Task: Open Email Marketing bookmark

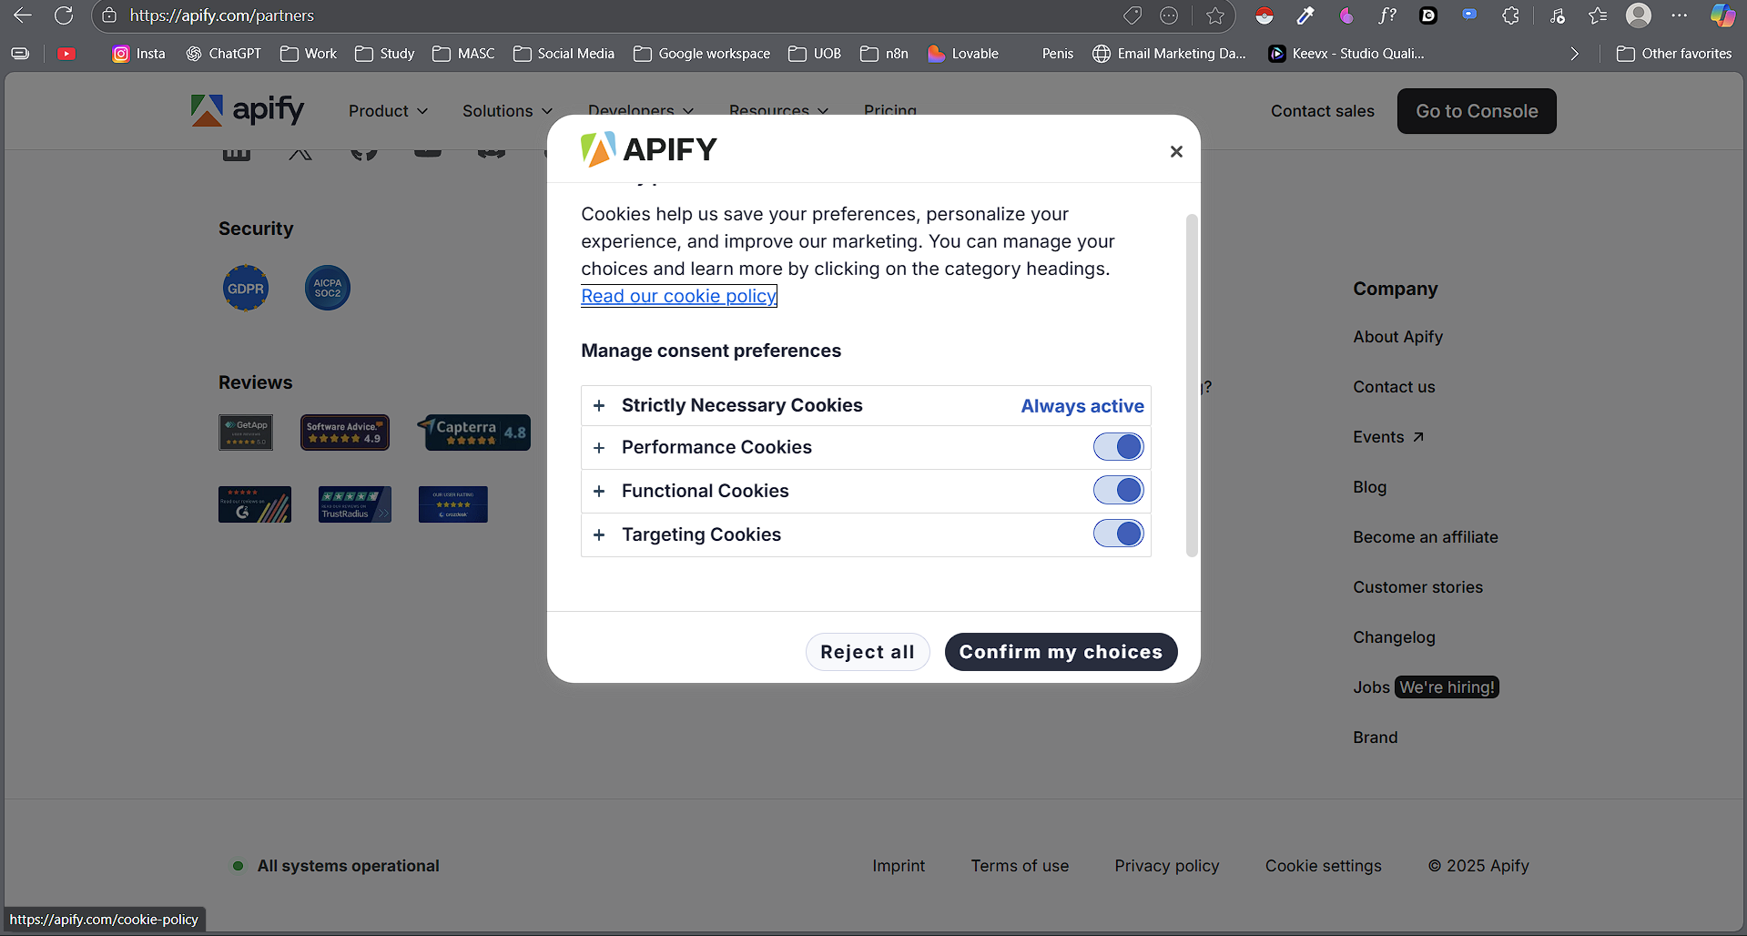Action: tap(1169, 54)
